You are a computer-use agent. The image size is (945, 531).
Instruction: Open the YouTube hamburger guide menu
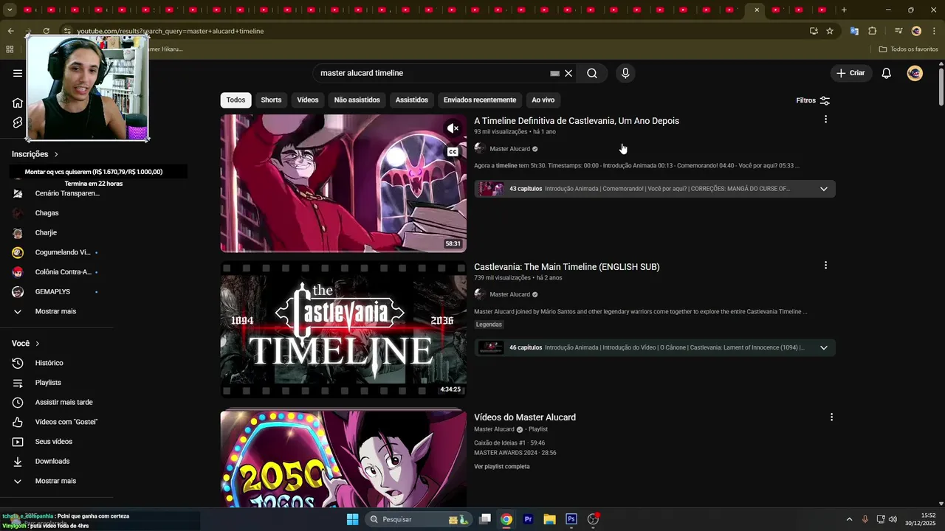(18, 73)
